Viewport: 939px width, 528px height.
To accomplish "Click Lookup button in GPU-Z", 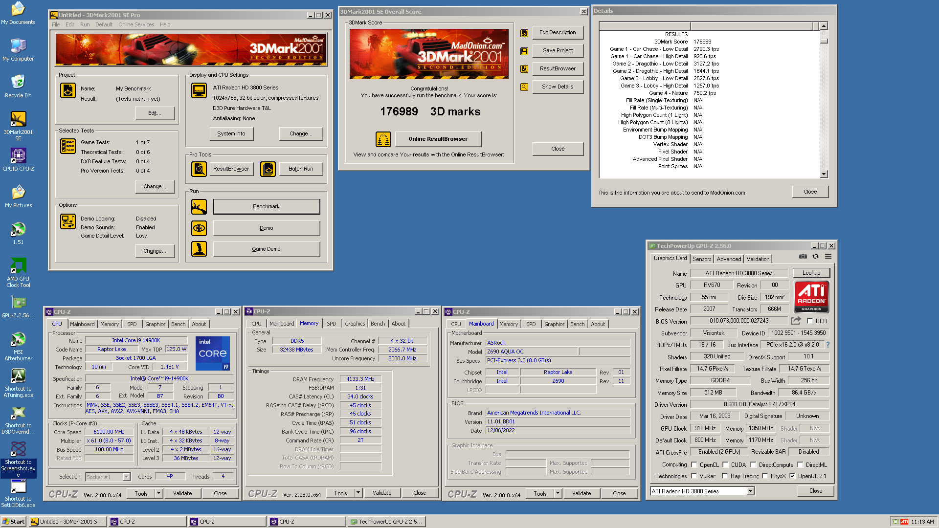I will (x=811, y=273).
